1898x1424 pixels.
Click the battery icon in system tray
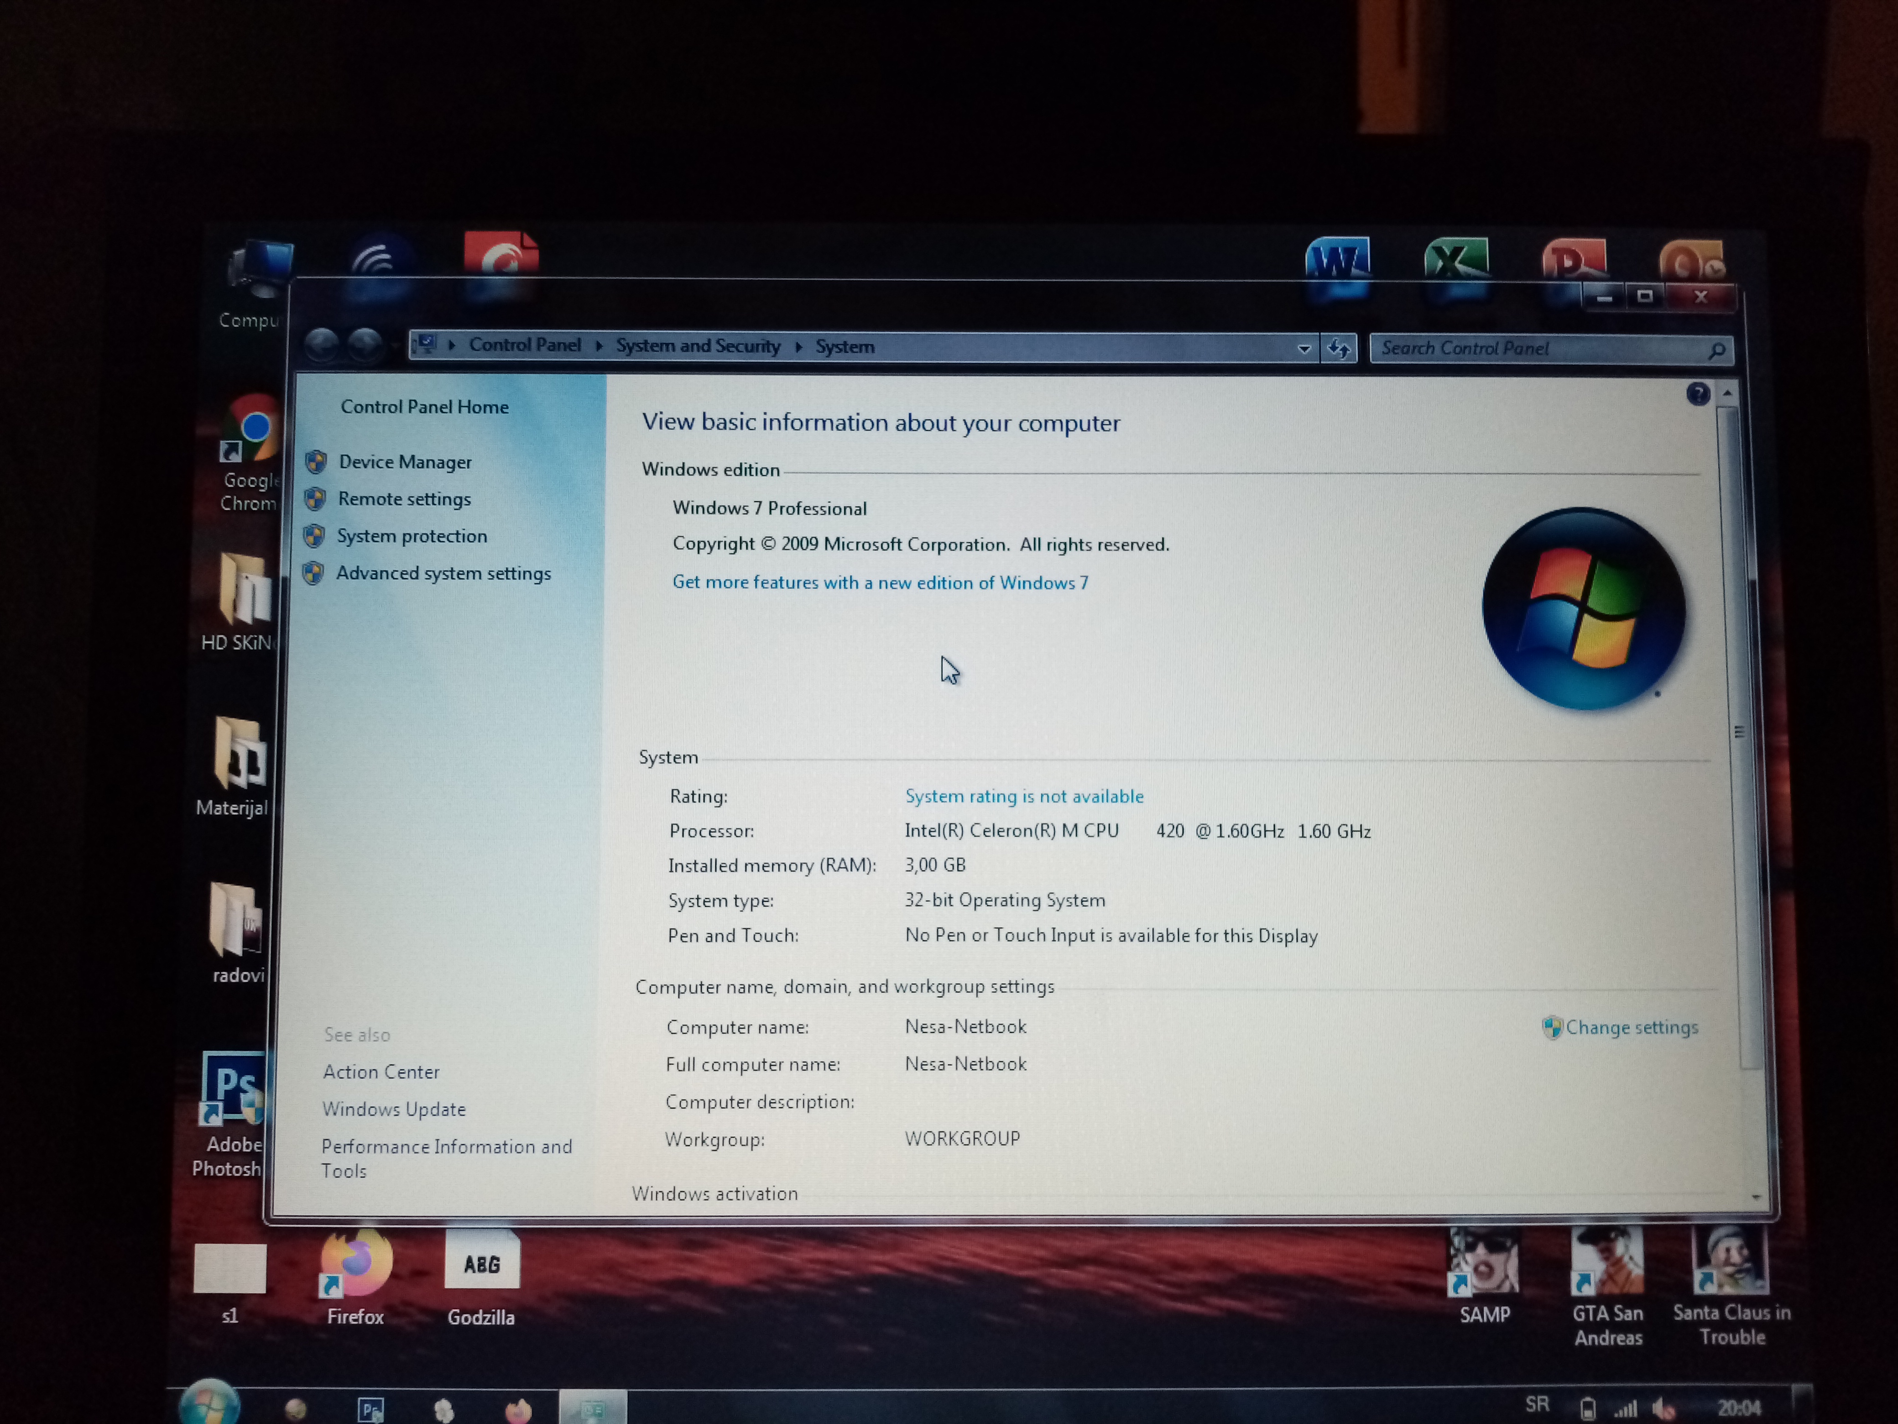point(1587,1408)
